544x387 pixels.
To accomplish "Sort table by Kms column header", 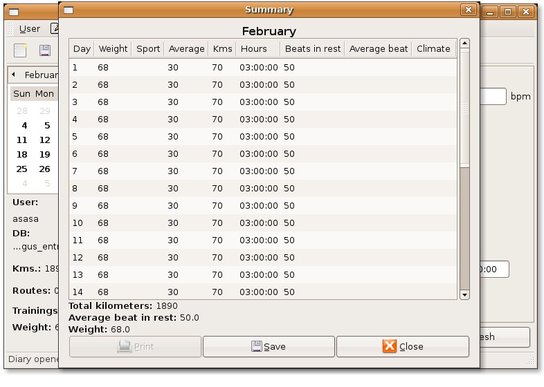I will pyautogui.click(x=222, y=48).
